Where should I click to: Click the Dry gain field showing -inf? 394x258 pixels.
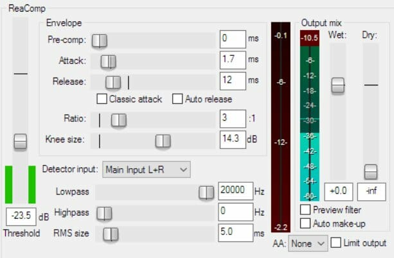[x=372, y=192]
